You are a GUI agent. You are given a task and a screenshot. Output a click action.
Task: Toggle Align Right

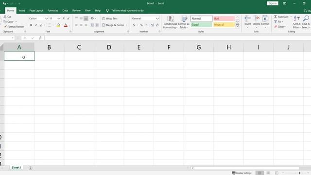tap(86, 25)
